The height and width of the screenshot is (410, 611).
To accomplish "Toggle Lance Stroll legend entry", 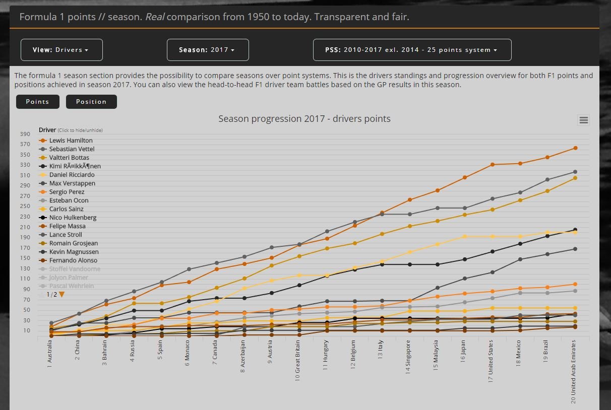I will pyautogui.click(x=61, y=235).
